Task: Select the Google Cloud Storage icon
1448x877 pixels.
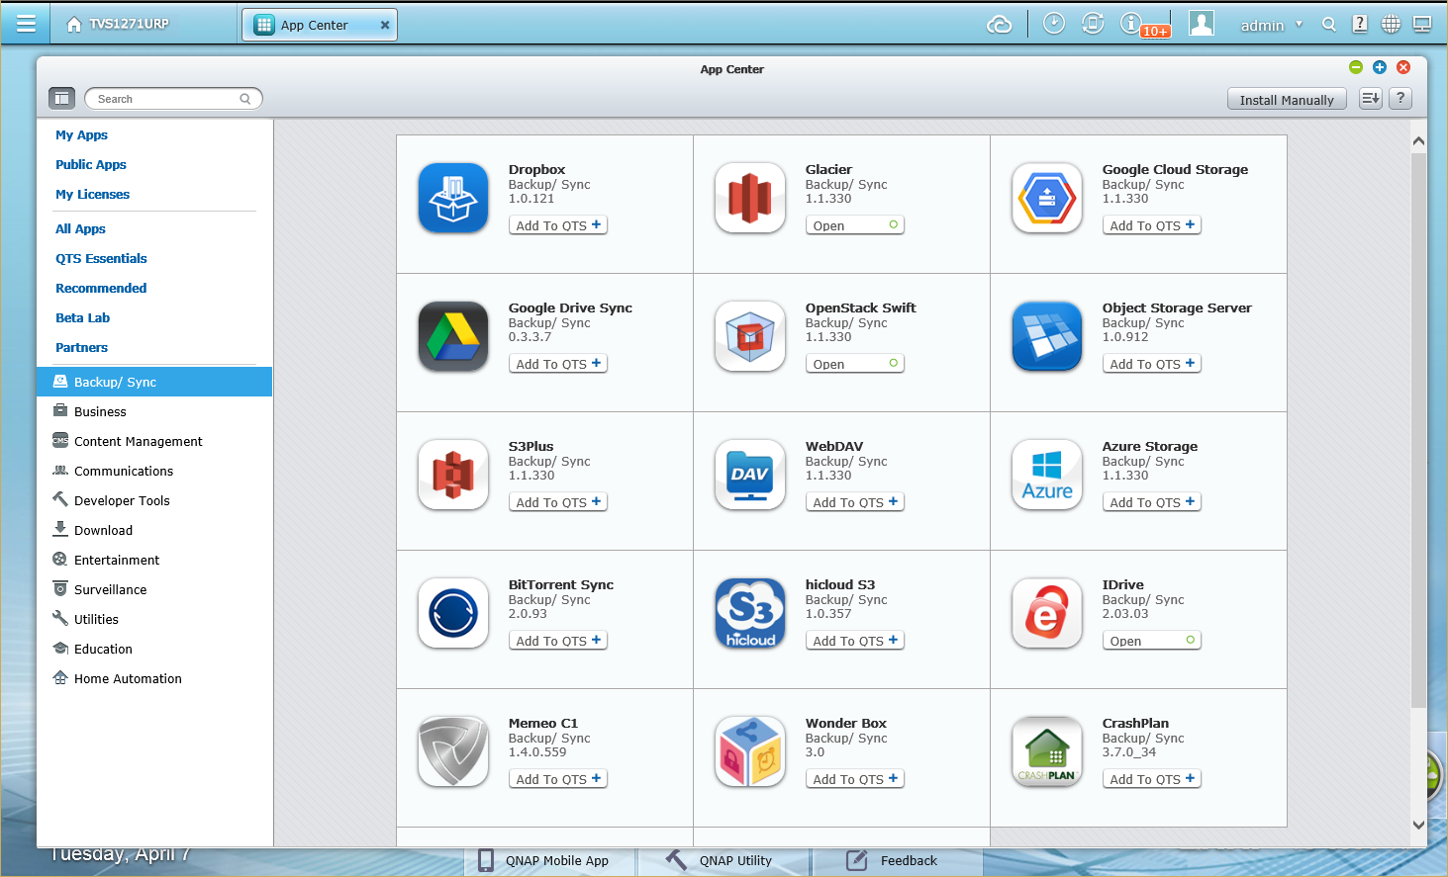Action: point(1047,198)
